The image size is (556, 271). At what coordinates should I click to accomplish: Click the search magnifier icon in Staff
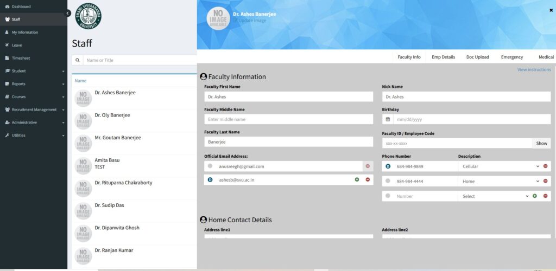(78, 60)
